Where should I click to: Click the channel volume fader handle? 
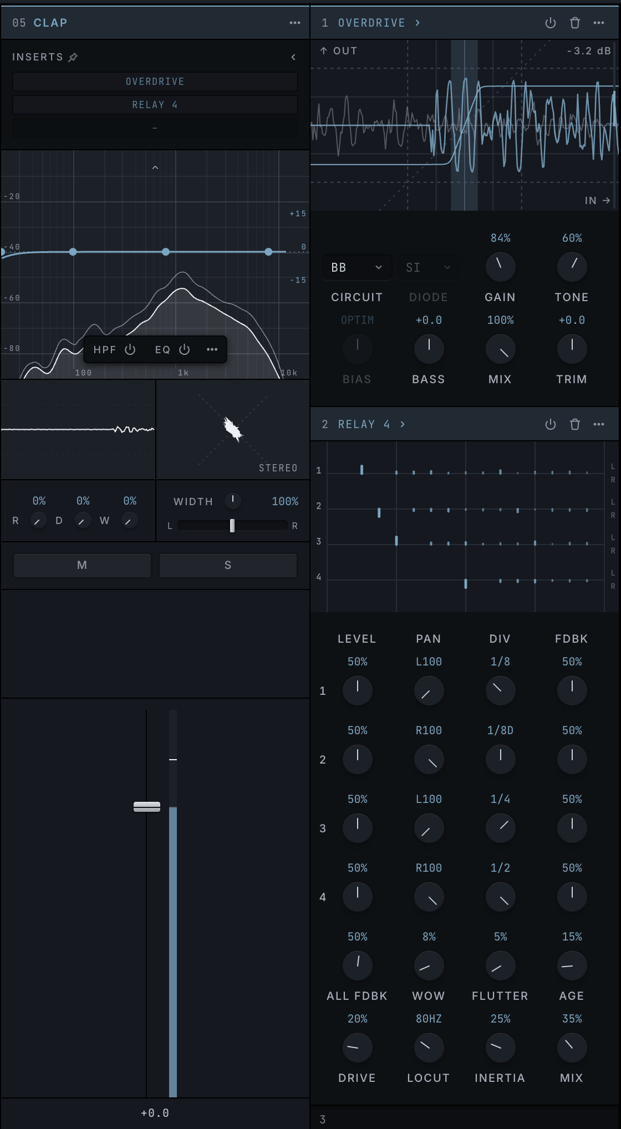[147, 807]
